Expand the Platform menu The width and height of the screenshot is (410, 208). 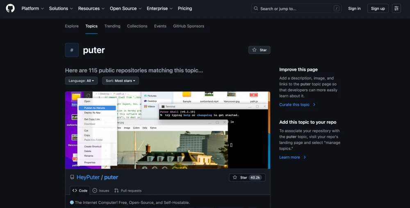(33, 8)
